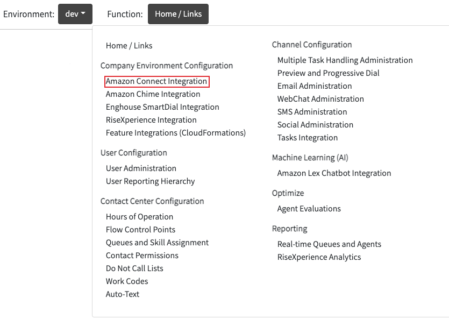Select Home / Links in the menu
Image resolution: width=449 pixels, height=326 pixels.
click(129, 46)
